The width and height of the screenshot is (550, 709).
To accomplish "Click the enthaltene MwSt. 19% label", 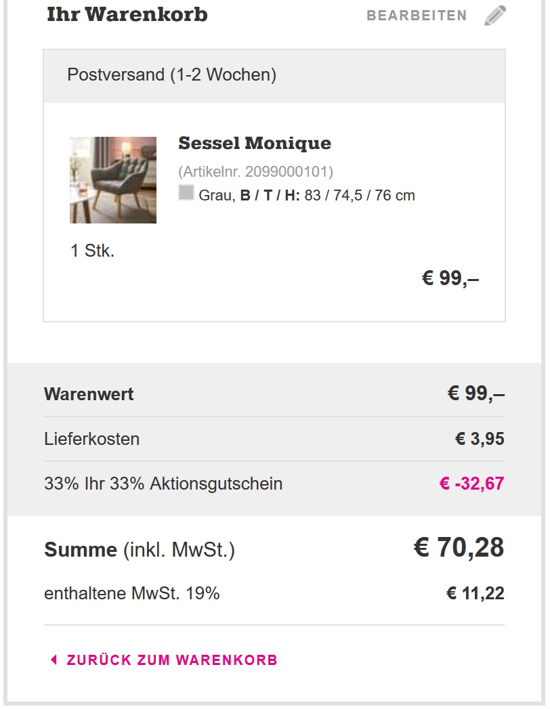I will (132, 594).
